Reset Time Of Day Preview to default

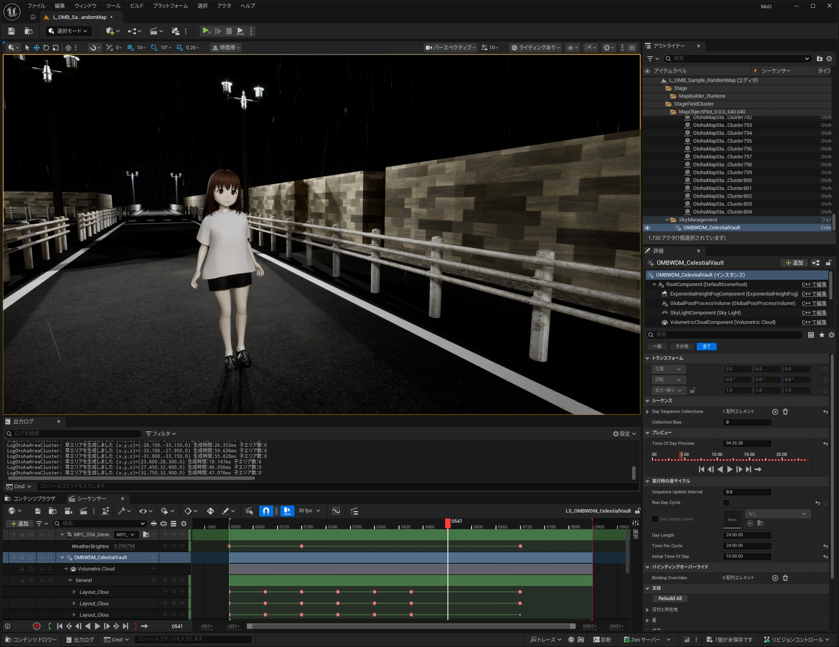(825, 444)
